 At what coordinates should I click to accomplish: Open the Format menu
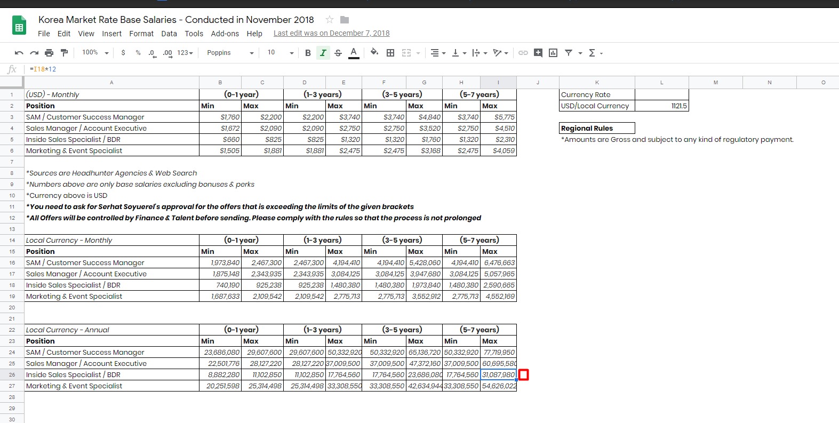141,34
